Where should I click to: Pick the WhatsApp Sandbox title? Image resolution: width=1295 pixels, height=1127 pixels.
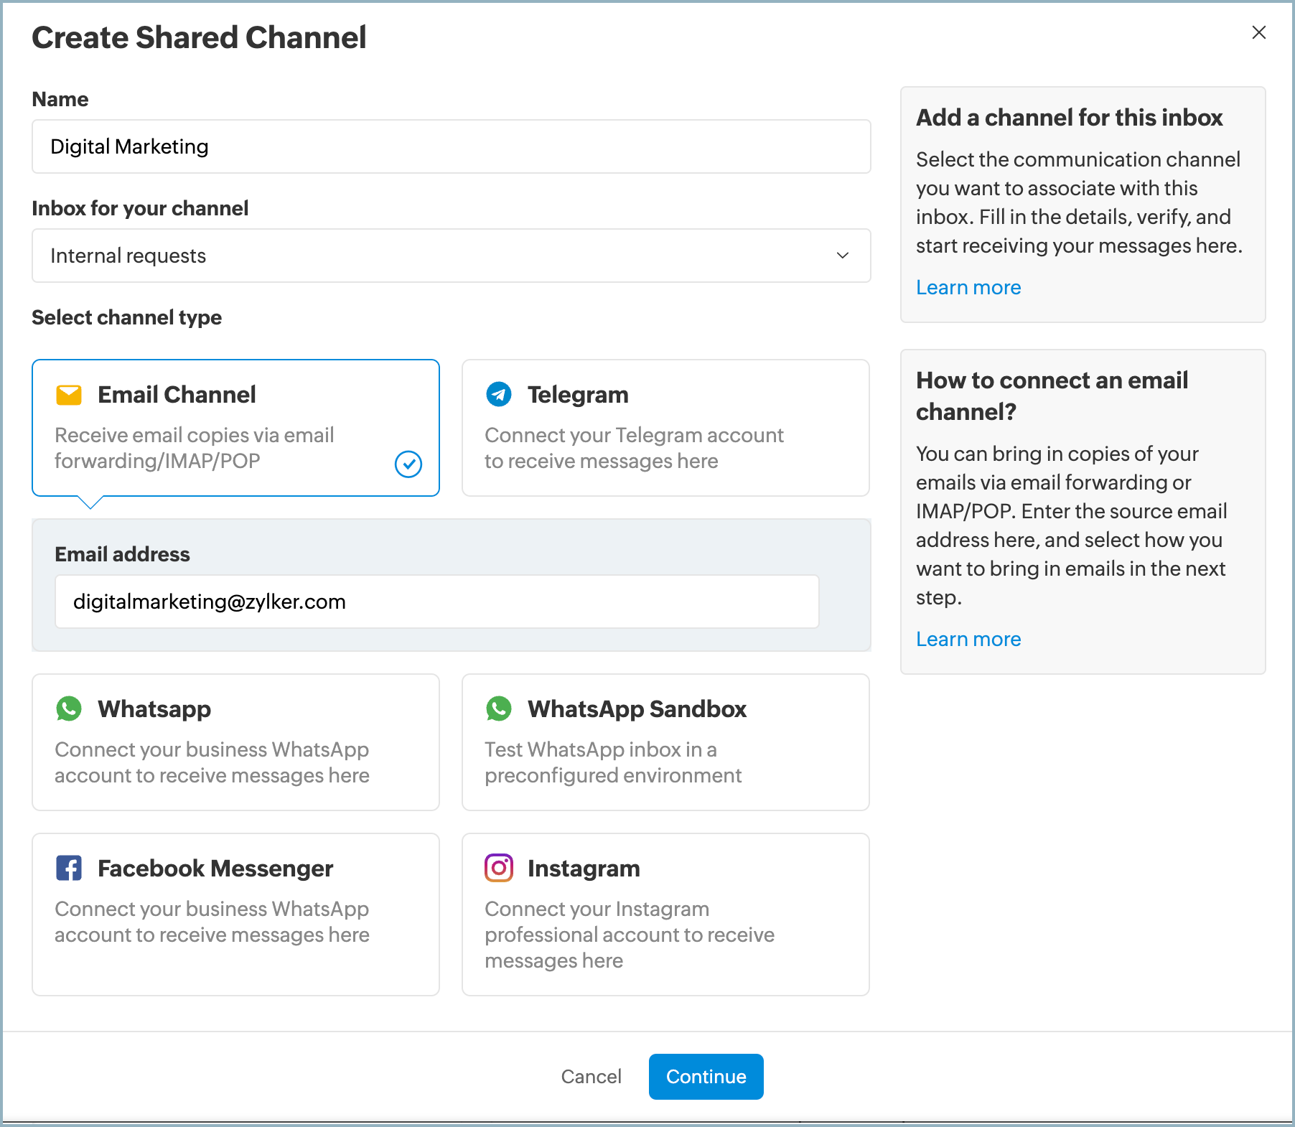(637, 709)
